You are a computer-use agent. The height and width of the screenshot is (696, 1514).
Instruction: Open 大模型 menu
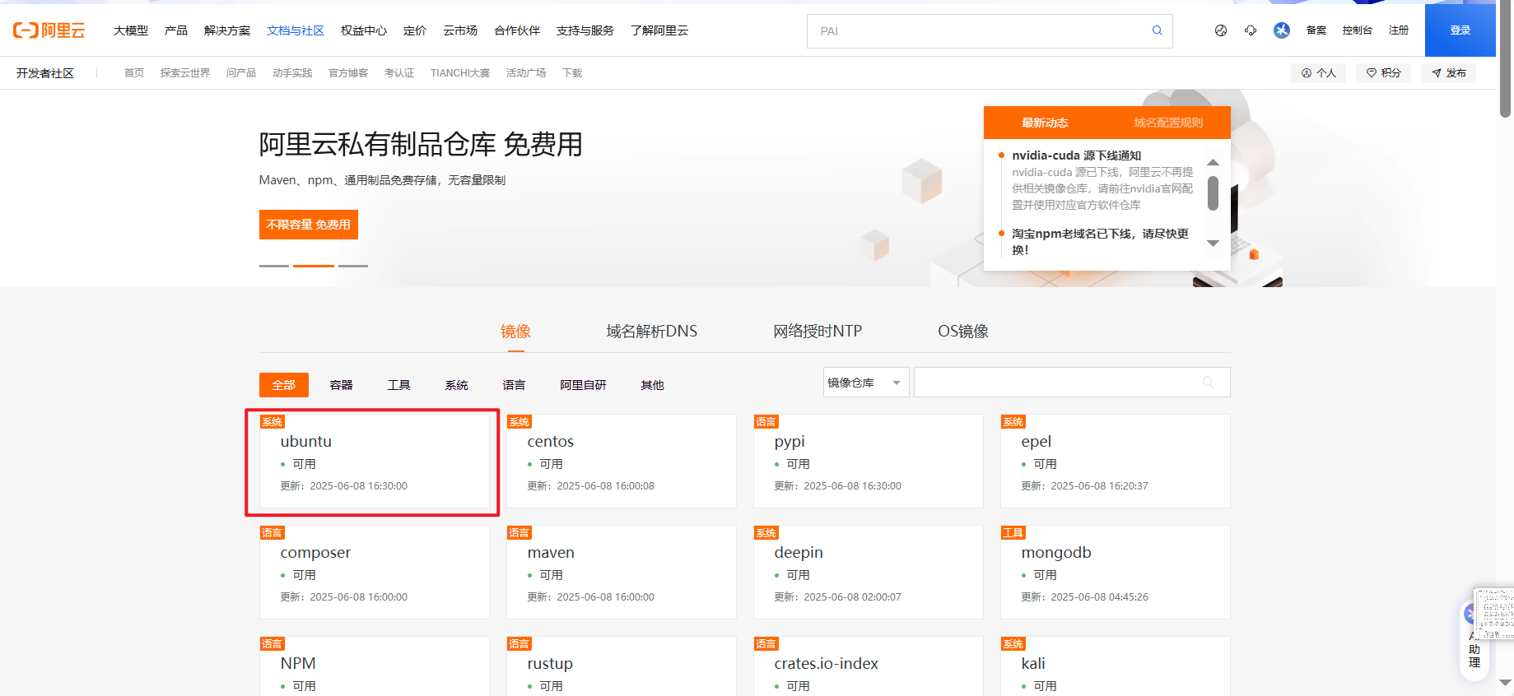click(131, 30)
